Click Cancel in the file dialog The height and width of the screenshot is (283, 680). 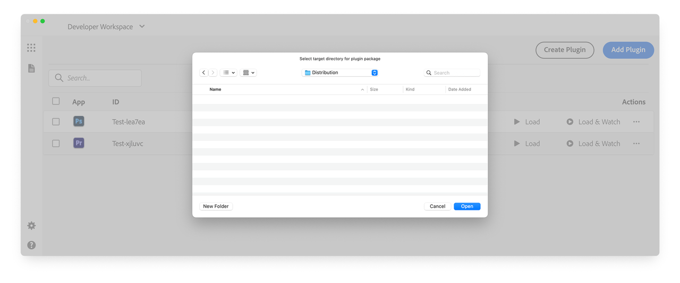pyautogui.click(x=438, y=206)
